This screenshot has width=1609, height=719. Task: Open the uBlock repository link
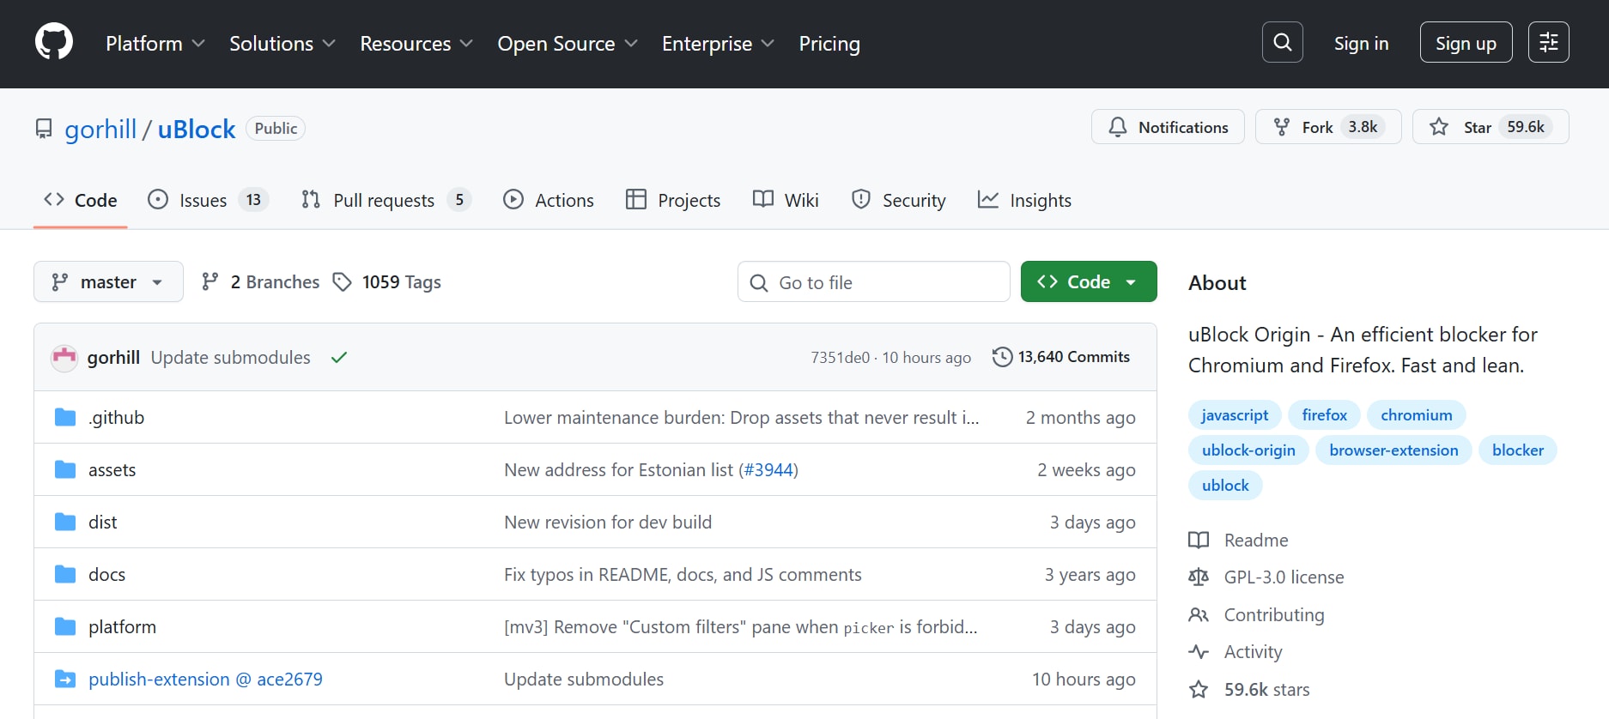pos(197,129)
